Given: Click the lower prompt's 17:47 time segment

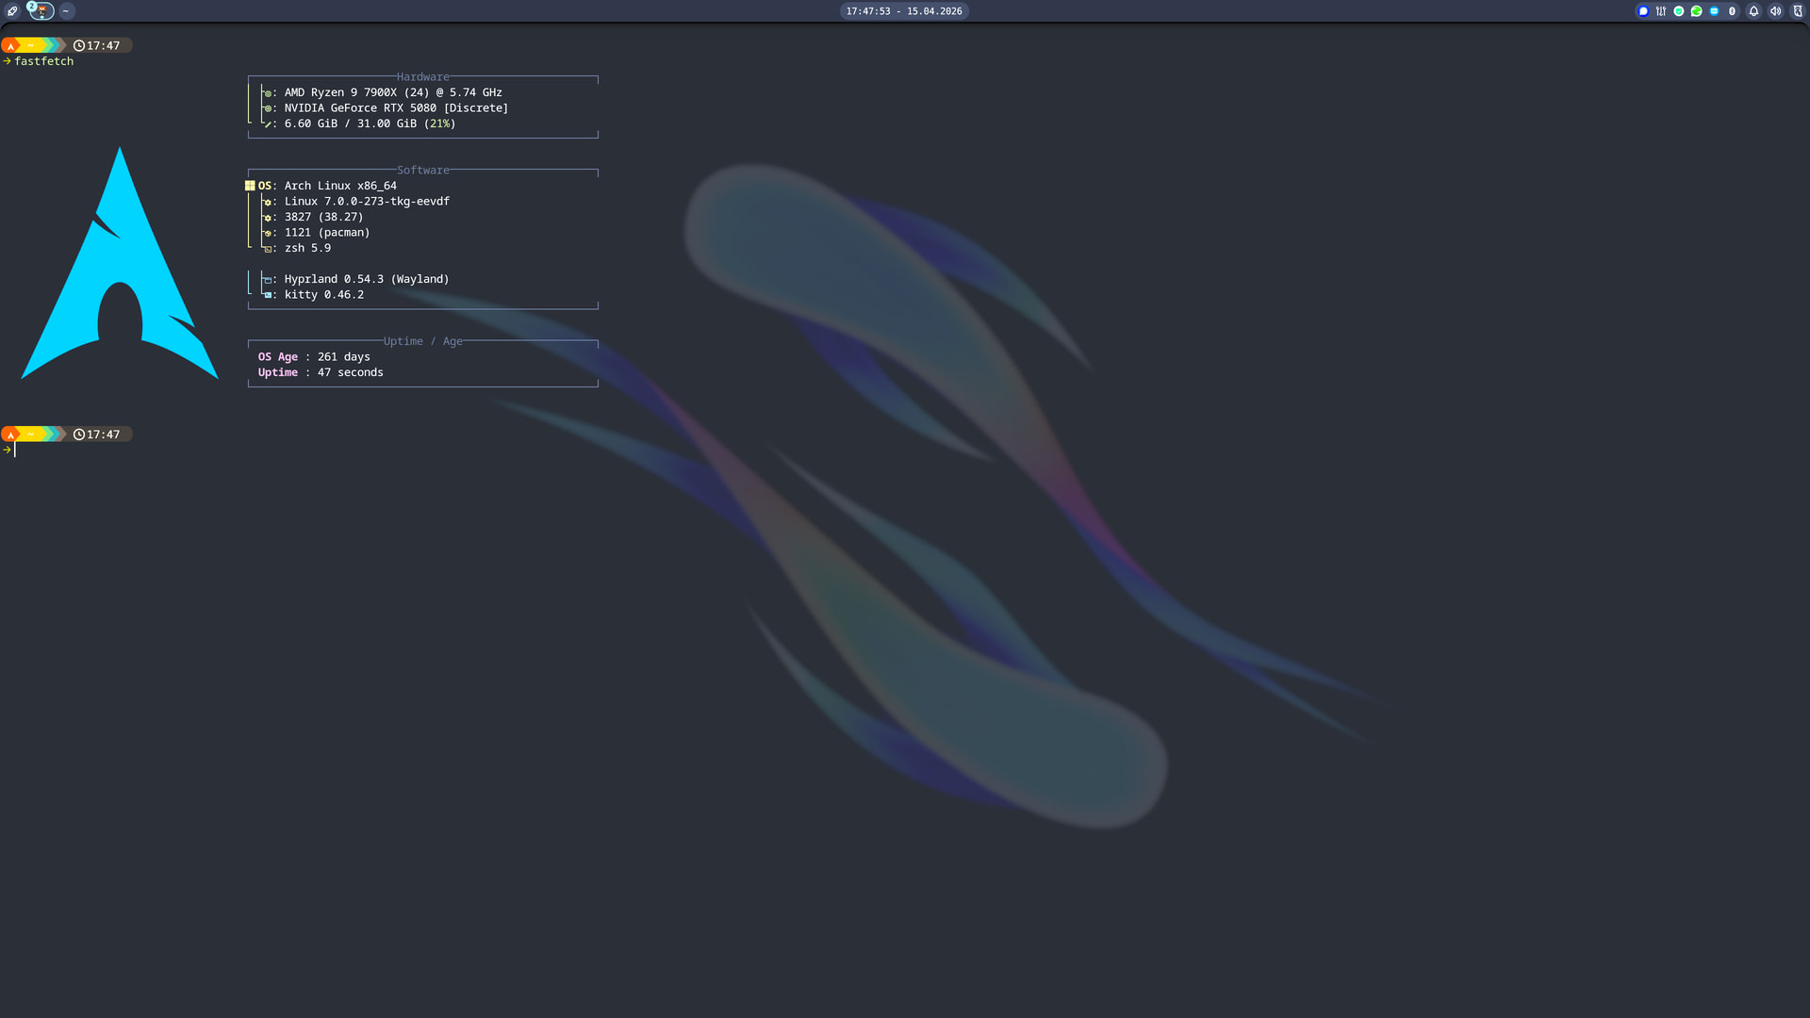Looking at the screenshot, I should coord(97,435).
